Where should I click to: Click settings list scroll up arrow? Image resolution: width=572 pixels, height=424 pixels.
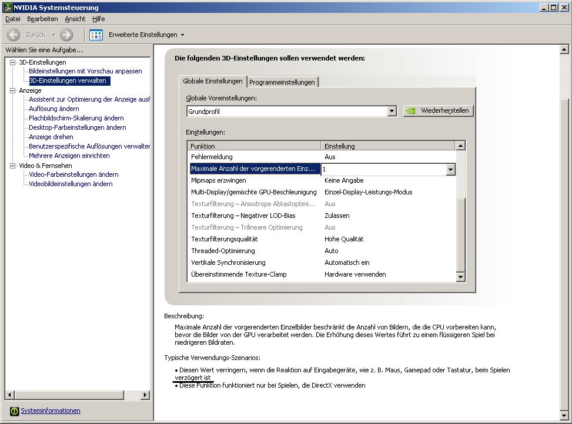tap(460, 146)
